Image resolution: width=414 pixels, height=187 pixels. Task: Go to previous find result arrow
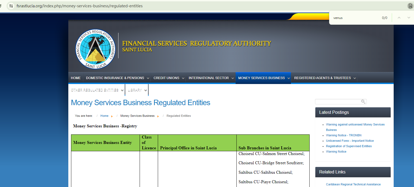coord(399,18)
